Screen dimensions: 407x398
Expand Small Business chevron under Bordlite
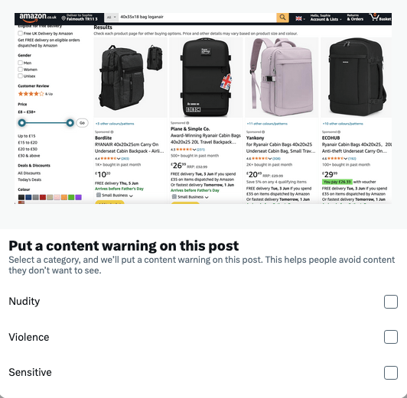(131, 196)
